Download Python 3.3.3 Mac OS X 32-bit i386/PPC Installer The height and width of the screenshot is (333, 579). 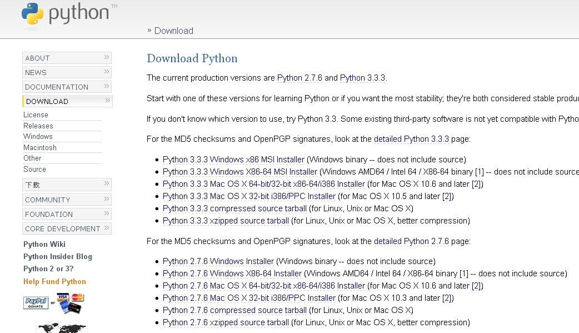(x=249, y=196)
